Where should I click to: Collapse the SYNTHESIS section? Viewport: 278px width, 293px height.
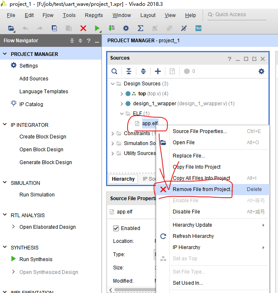(x=5, y=247)
